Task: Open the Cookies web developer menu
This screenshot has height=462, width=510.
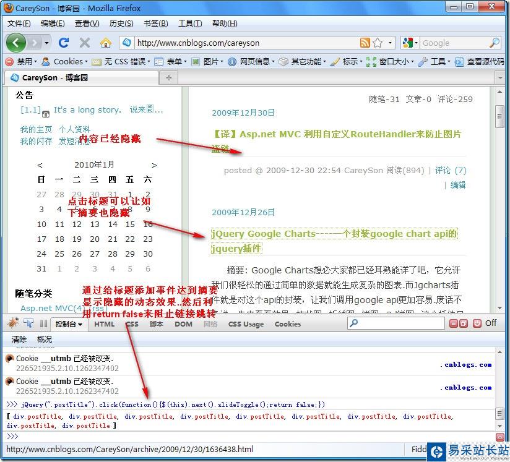Action: click(x=65, y=61)
